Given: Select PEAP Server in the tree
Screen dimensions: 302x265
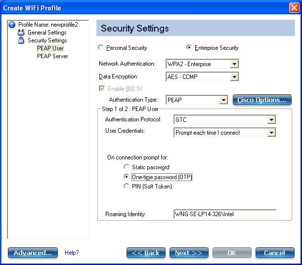Looking at the screenshot, I should (52, 56).
